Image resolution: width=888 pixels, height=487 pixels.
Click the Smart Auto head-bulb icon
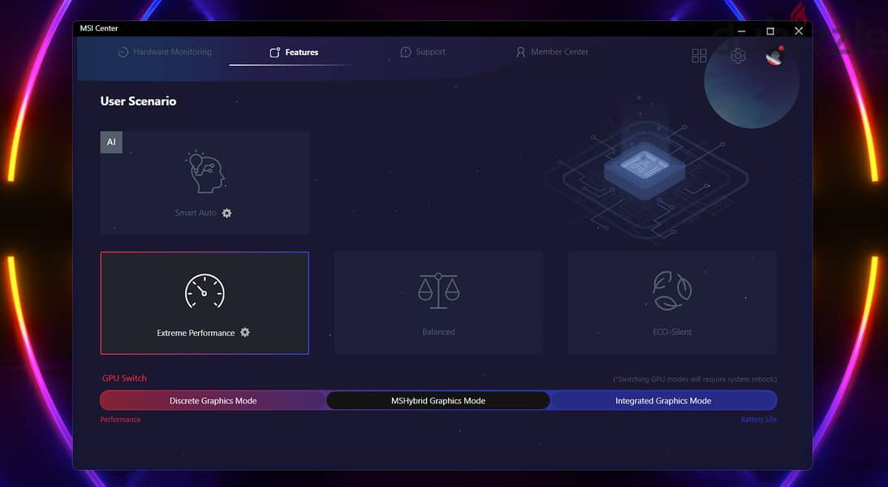205,172
